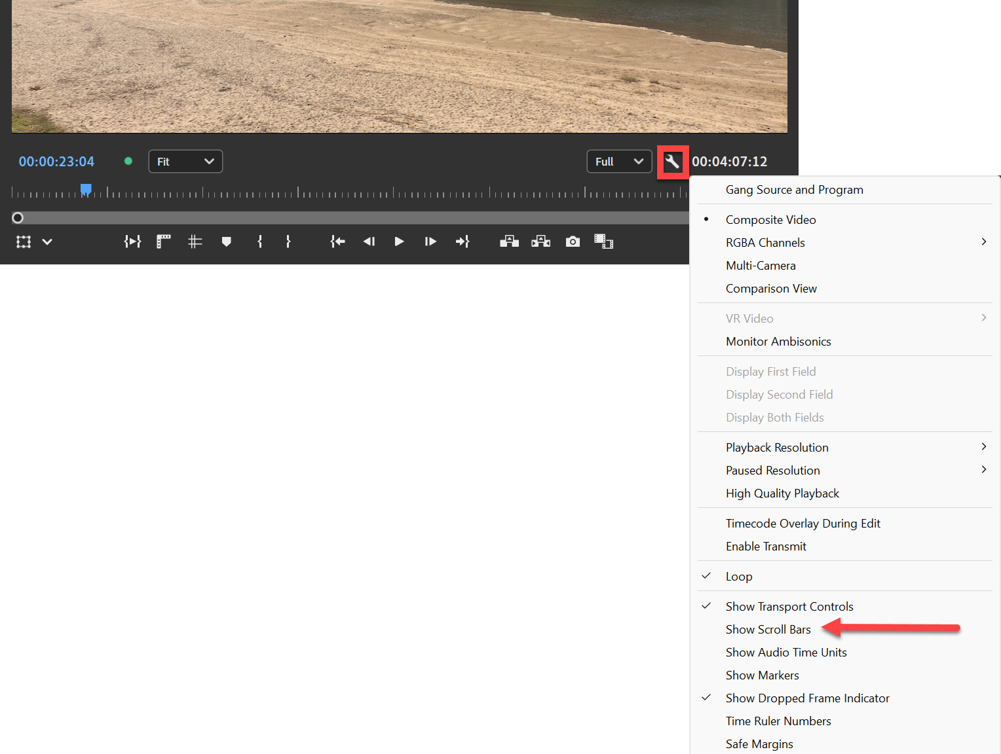Open the Settings wrench menu
The width and height of the screenshot is (1001, 754).
(673, 161)
